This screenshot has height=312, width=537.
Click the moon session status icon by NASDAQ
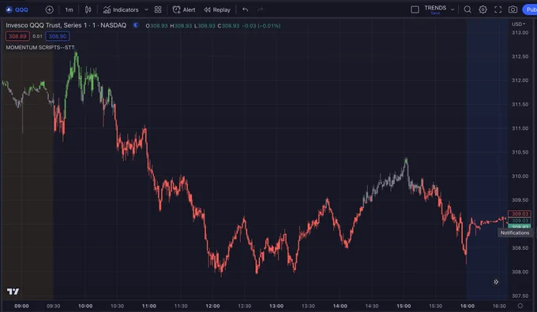point(136,25)
